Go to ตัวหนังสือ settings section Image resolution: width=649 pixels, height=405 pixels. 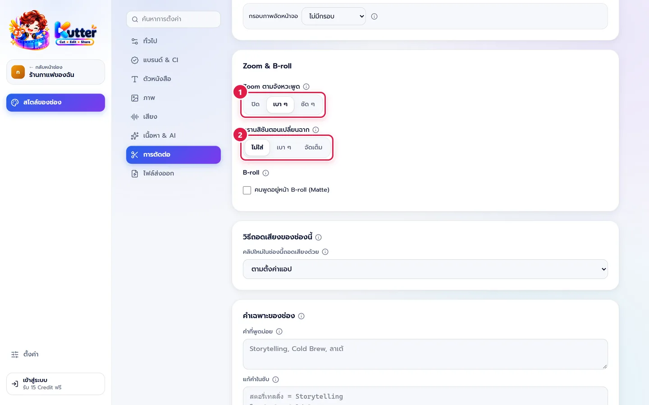(174, 79)
